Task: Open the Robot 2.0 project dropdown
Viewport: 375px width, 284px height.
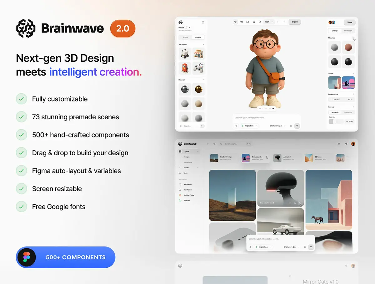Action: click(x=185, y=28)
